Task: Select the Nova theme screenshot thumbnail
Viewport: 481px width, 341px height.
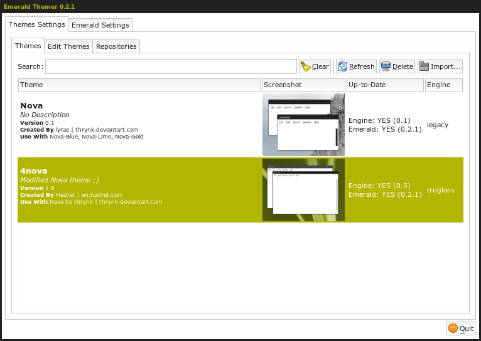Action: point(303,125)
